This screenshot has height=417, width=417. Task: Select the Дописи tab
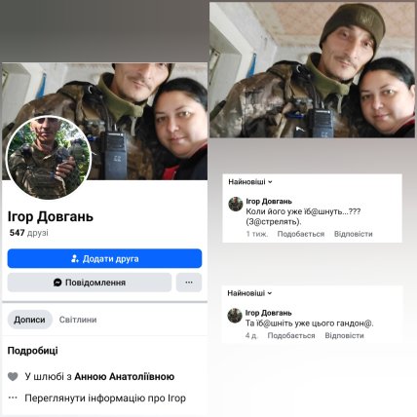[x=29, y=320]
